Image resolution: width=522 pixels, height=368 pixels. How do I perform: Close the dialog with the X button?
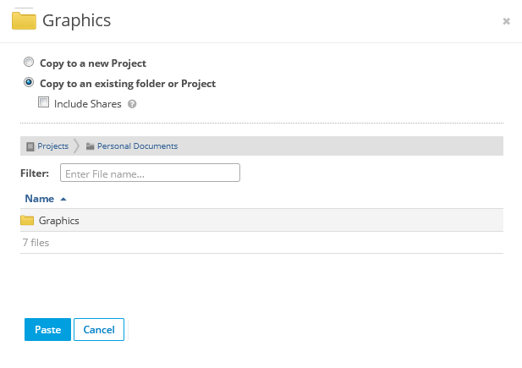[506, 21]
